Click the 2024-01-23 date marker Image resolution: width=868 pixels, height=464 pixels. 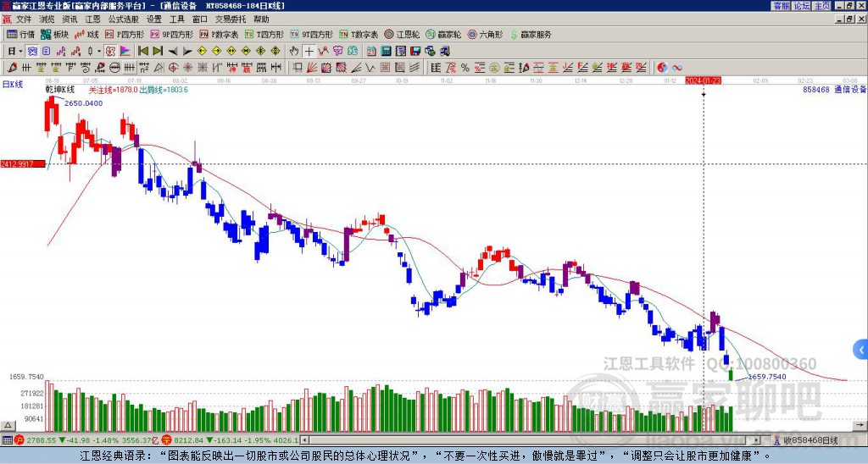click(x=703, y=80)
